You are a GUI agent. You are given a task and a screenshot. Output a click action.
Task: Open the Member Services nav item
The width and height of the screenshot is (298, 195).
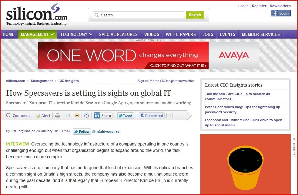click(x=261, y=34)
